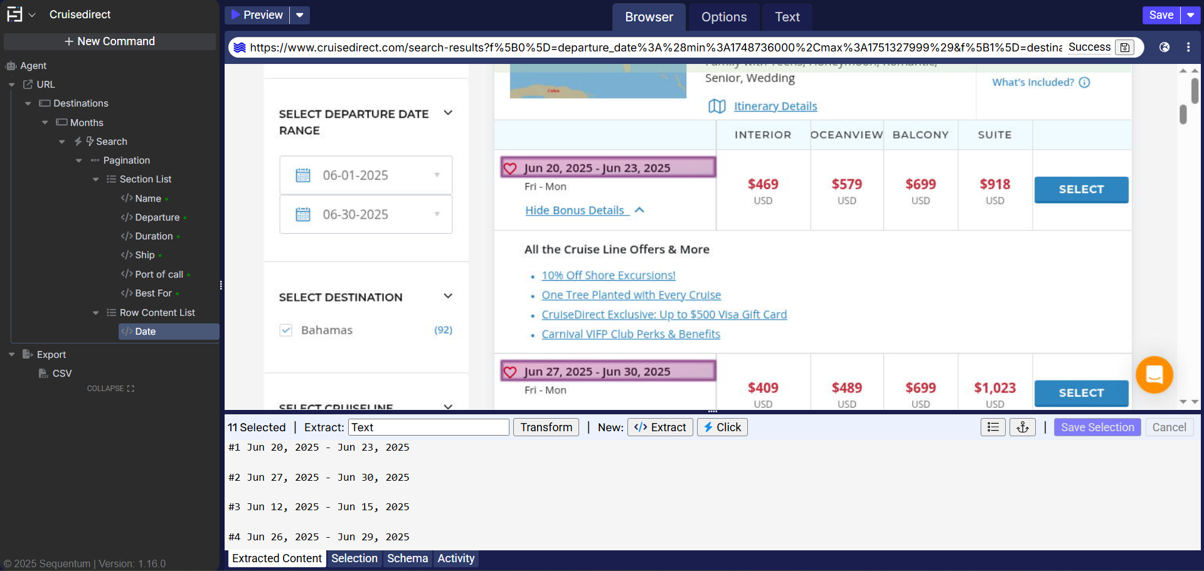Click the Extract text input field
The width and height of the screenshot is (1204, 571).
click(x=429, y=427)
